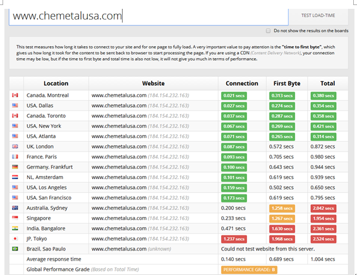This screenshot has height=275, width=357.
Task: Click the Singapore flag icon
Action: [15, 218]
